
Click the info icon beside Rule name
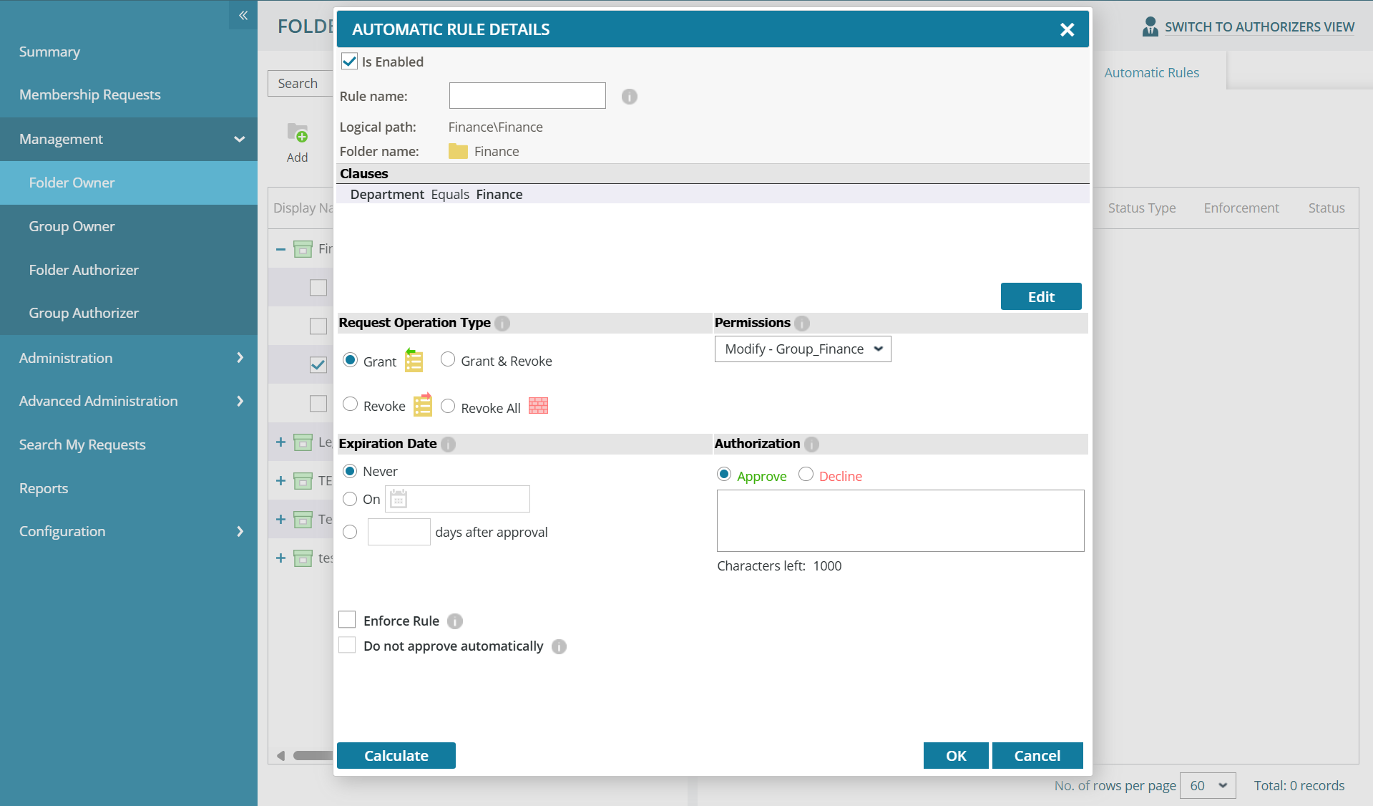(x=629, y=97)
